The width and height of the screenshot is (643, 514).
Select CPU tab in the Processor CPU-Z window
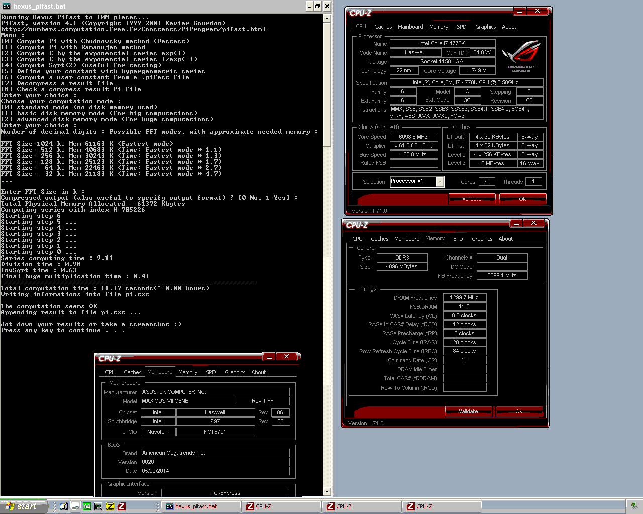coord(361,26)
